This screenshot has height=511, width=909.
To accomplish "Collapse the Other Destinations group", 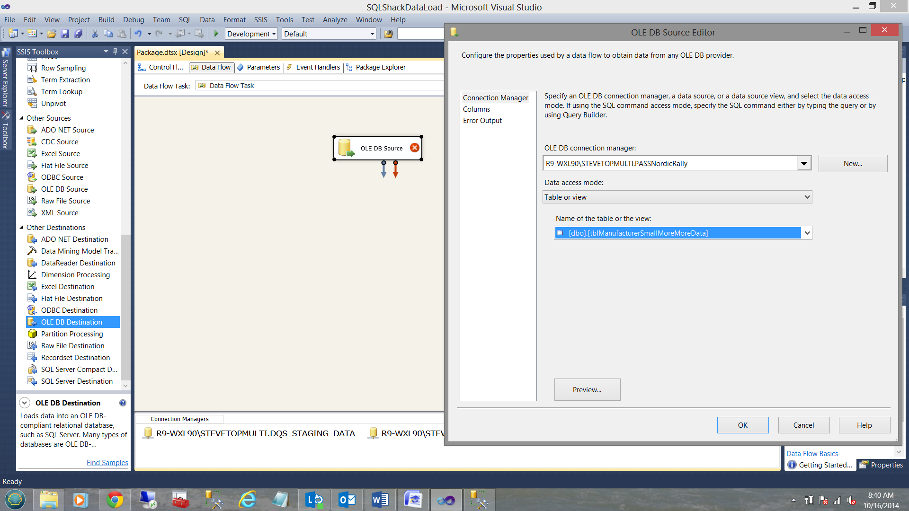I will (21, 228).
